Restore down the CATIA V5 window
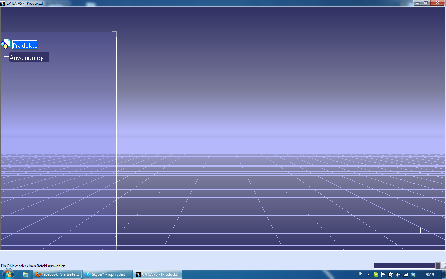 coord(426,3)
